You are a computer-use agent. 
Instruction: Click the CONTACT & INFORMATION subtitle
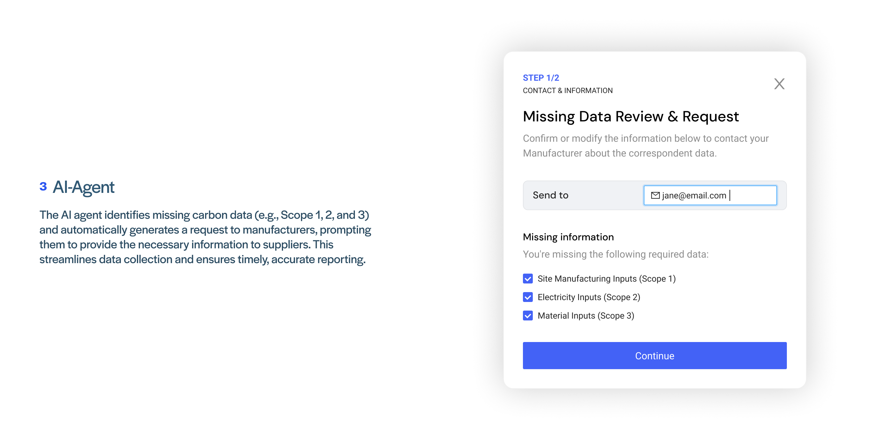(567, 91)
